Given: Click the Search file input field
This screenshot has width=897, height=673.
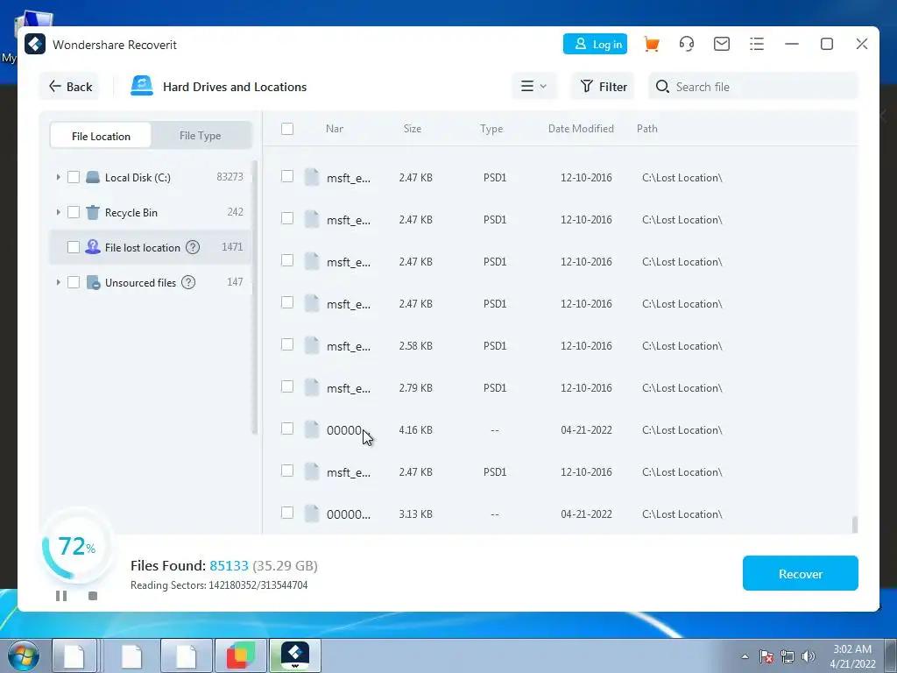Looking at the screenshot, I should click(752, 87).
